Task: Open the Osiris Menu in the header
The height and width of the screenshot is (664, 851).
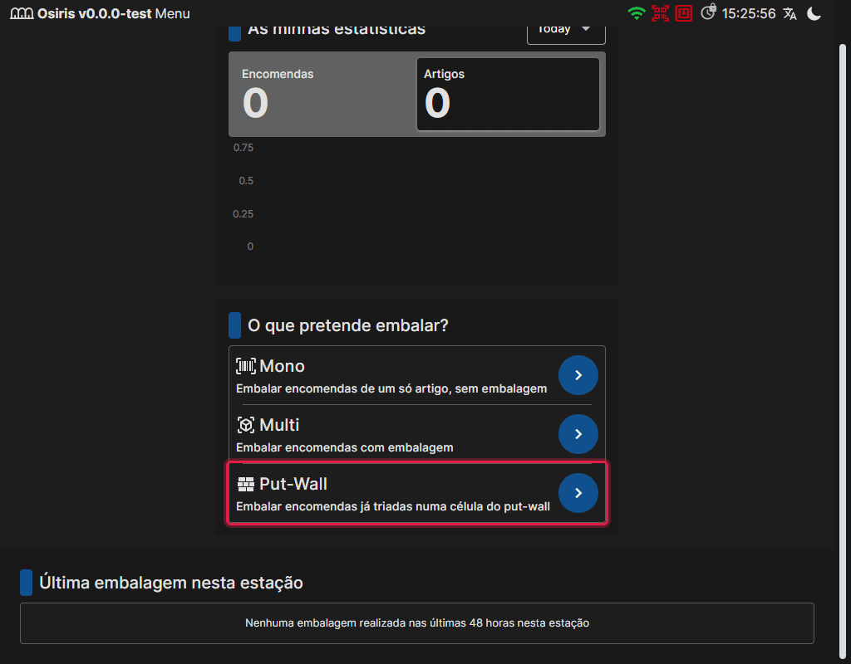Action: 173,13
